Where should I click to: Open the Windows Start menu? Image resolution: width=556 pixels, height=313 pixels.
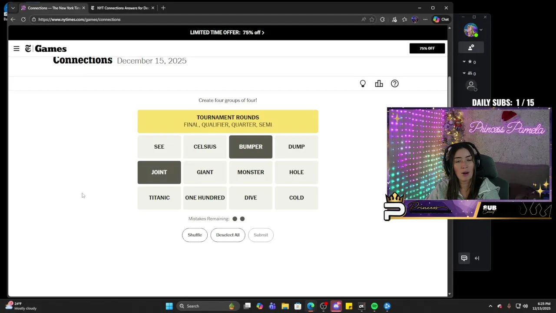pos(169,306)
